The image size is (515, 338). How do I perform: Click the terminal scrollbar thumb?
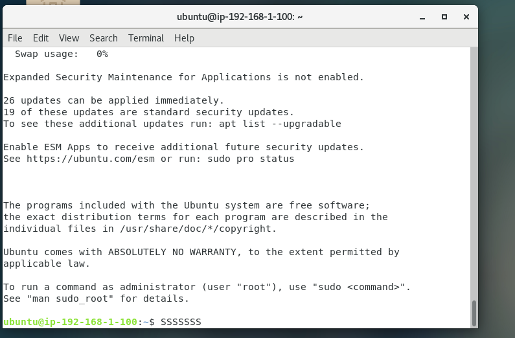tap(474, 313)
